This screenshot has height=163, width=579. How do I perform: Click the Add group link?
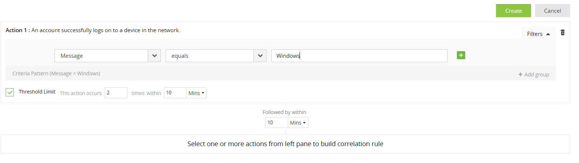click(x=537, y=75)
